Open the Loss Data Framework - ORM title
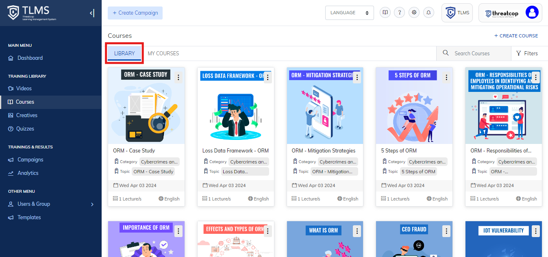548x257 pixels. [x=235, y=150]
